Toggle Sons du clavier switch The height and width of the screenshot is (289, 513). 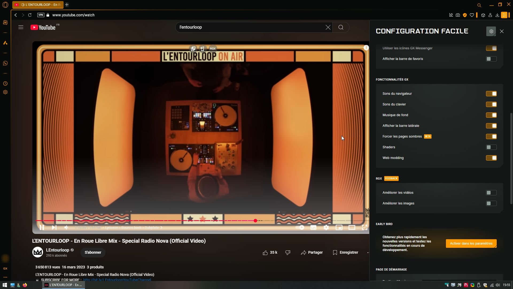click(491, 104)
